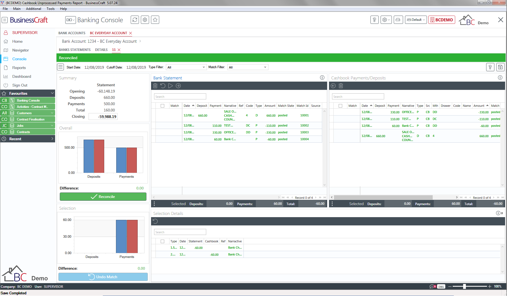Image resolution: width=507 pixels, height=296 pixels.
Task: Click the left-arrow circle icon in Cashbook toolbar
Action: pos(333,86)
